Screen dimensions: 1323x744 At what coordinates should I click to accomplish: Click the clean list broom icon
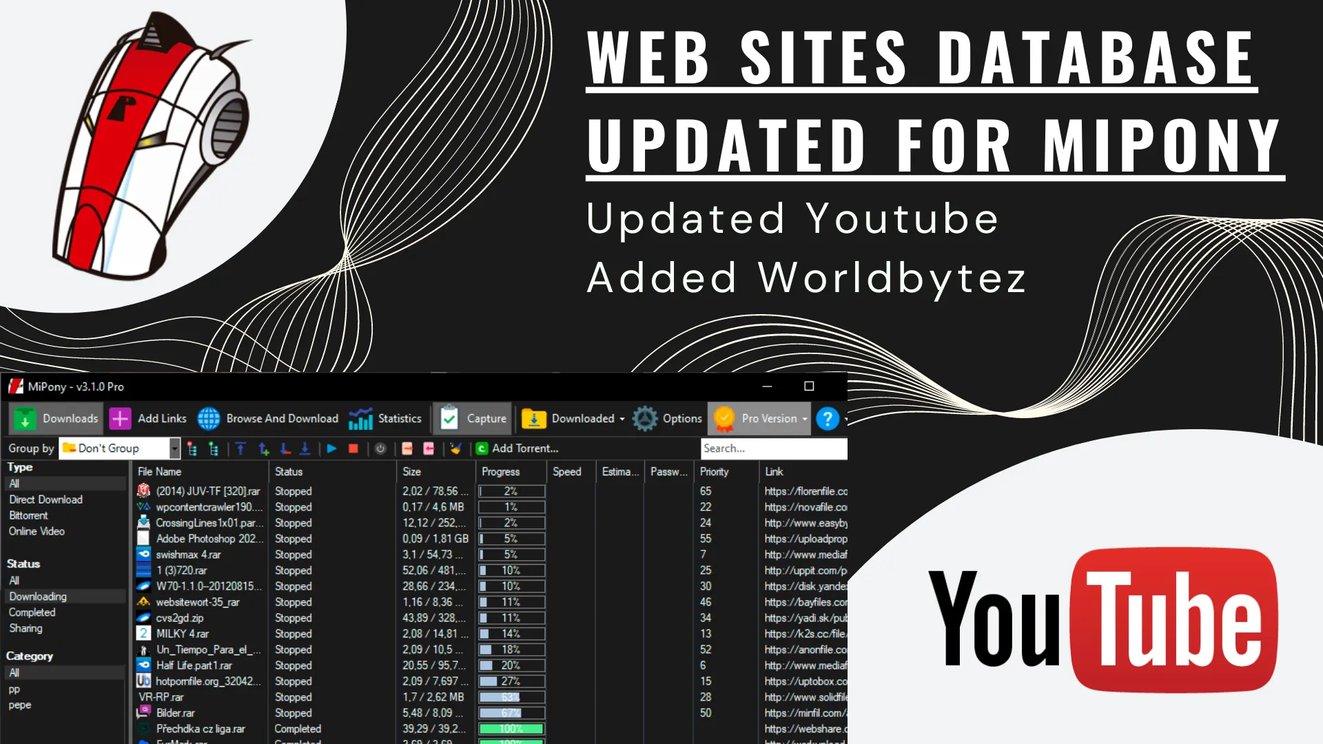pyautogui.click(x=455, y=448)
